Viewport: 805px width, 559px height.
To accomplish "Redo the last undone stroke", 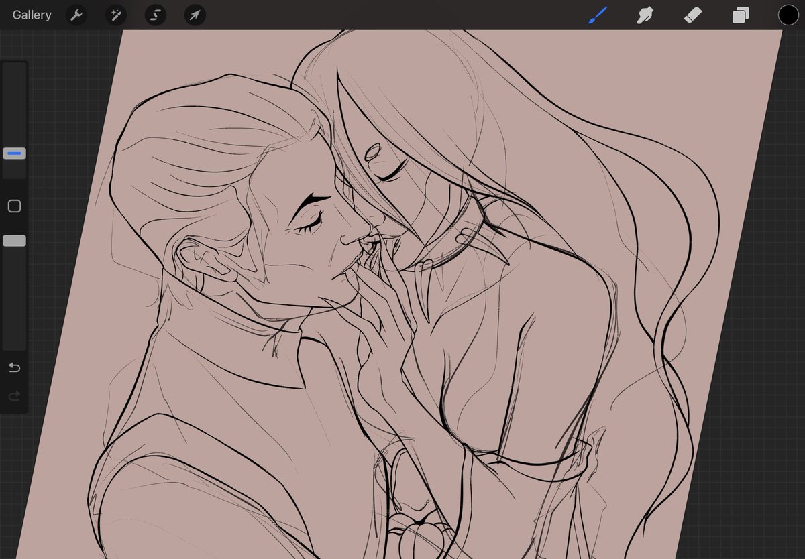I will point(14,397).
